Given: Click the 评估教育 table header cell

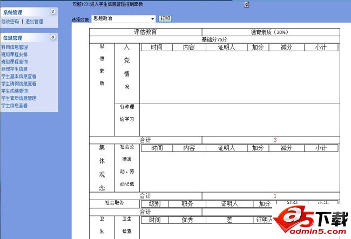Looking at the screenshot, I should tap(145, 32).
